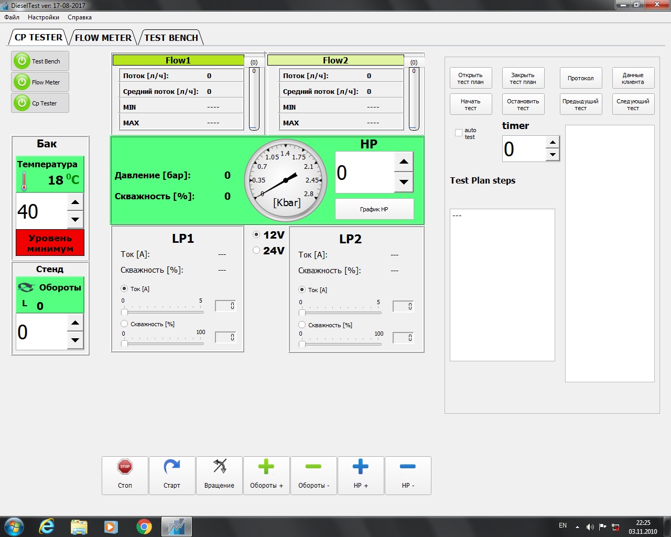Increase timer value with up arrow
This screenshot has width=671, height=537.
click(553, 142)
